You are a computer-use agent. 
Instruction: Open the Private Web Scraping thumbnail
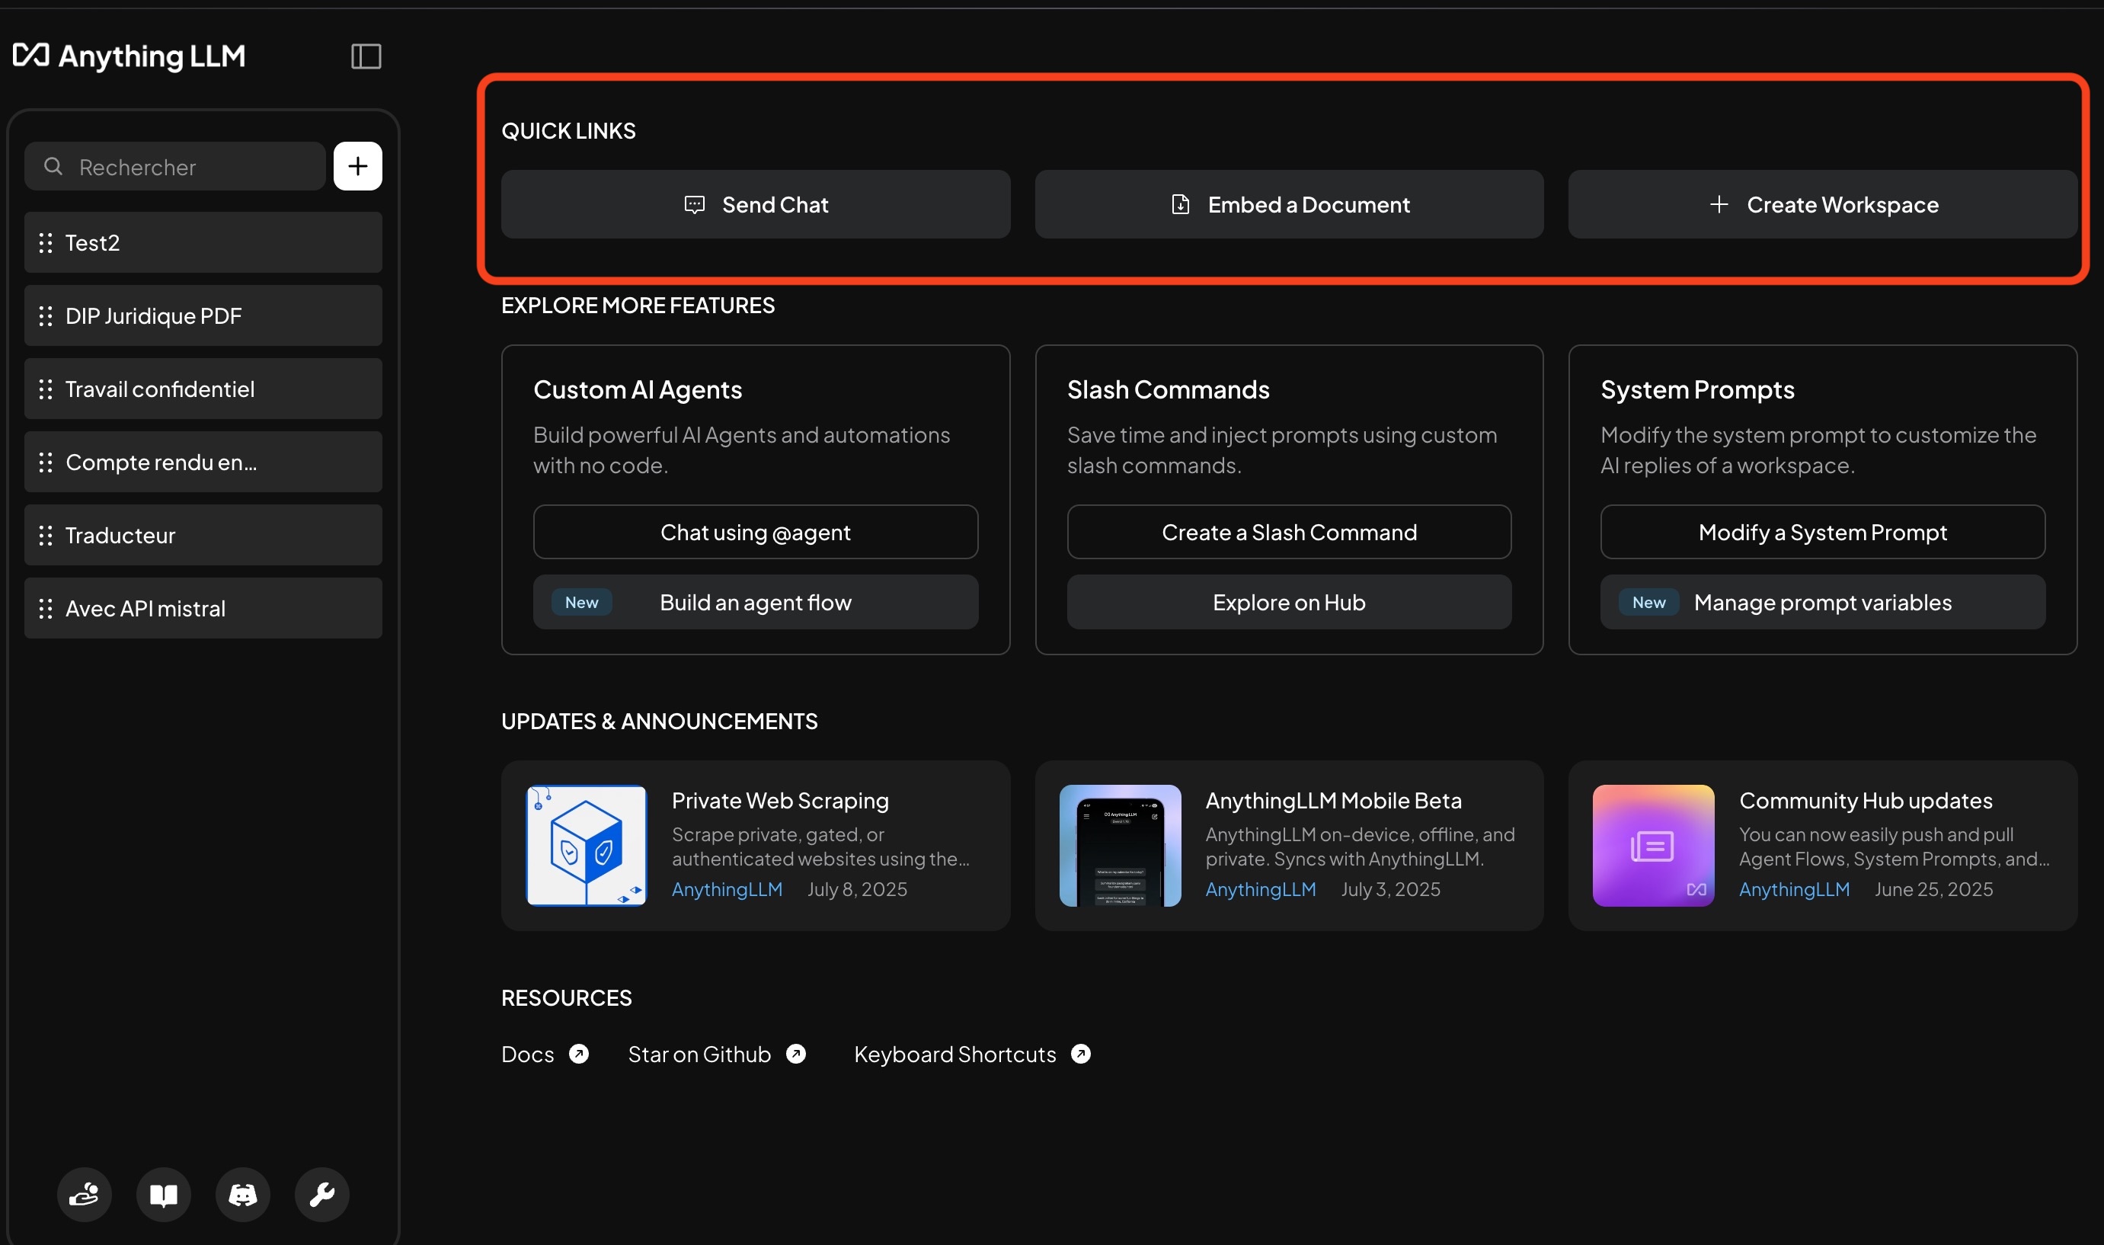coord(586,846)
